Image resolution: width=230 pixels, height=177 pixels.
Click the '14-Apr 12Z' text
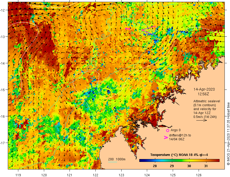coord(202,113)
